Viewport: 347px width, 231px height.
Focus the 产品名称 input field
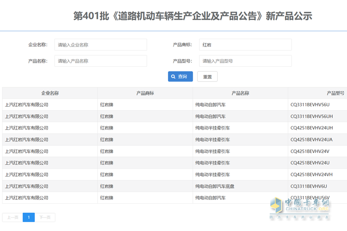pyautogui.click(x=101, y=61)
